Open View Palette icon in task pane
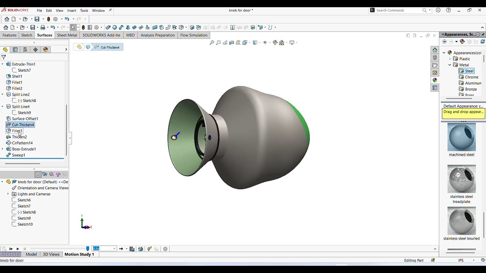This screenshot has height=273, width=486. point(435,72)
